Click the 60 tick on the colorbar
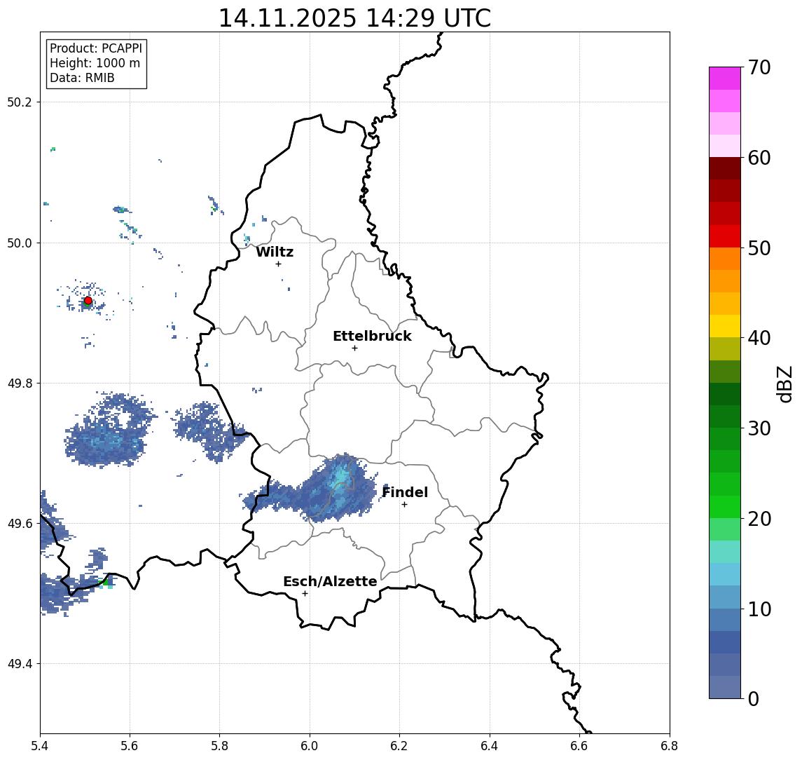 coord(759,158)
